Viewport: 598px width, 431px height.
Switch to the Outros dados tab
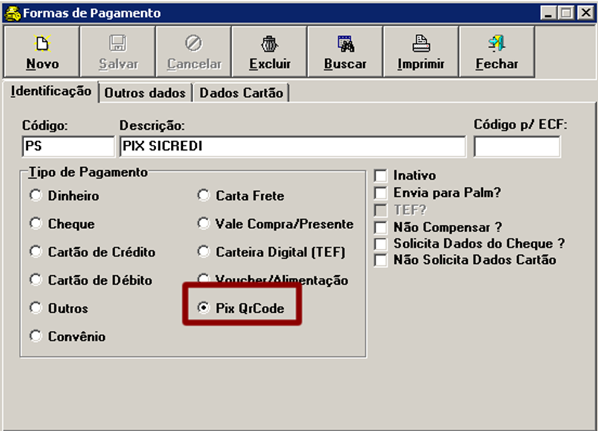click(x=145, y=93)
